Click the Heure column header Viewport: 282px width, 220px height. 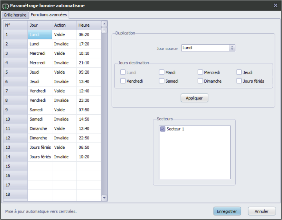(x=89, y=25)
